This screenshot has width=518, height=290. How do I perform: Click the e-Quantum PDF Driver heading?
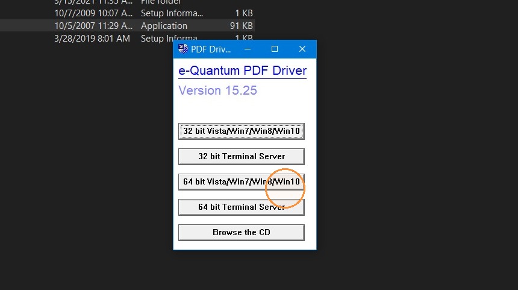[243, 71]
